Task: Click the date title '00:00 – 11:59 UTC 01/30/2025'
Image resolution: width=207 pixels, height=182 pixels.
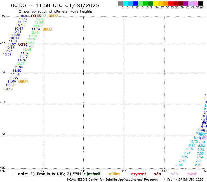Action: (x=55, y=5)
